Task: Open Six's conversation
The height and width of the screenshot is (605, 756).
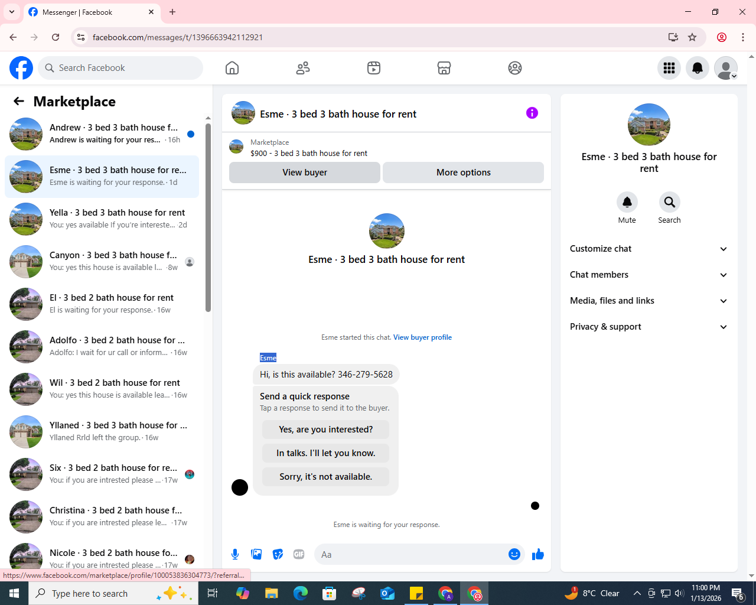Action: point(102,474)
